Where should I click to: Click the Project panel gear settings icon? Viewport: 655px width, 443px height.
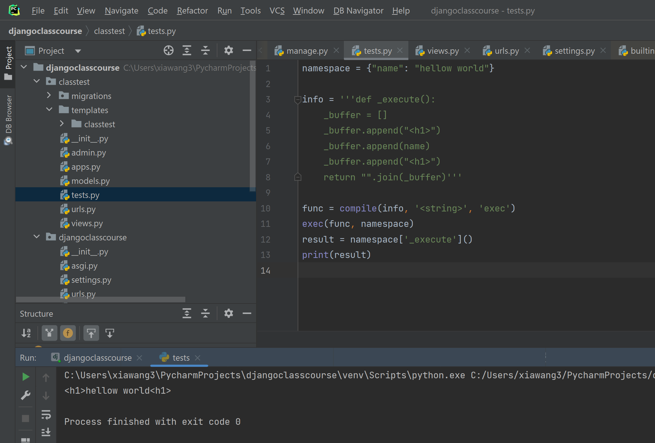click(x=228, y=51)
